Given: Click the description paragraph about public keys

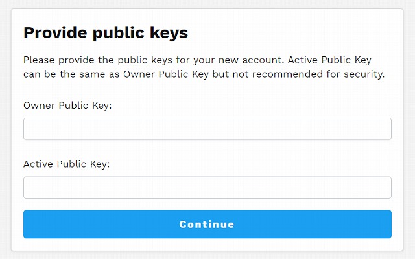Looking at the screenshot, I should 204,67.
